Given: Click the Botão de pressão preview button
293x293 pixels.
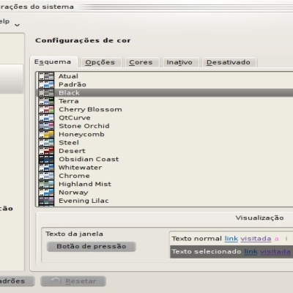Looking at the screenshot, I should tap(92, 246).
